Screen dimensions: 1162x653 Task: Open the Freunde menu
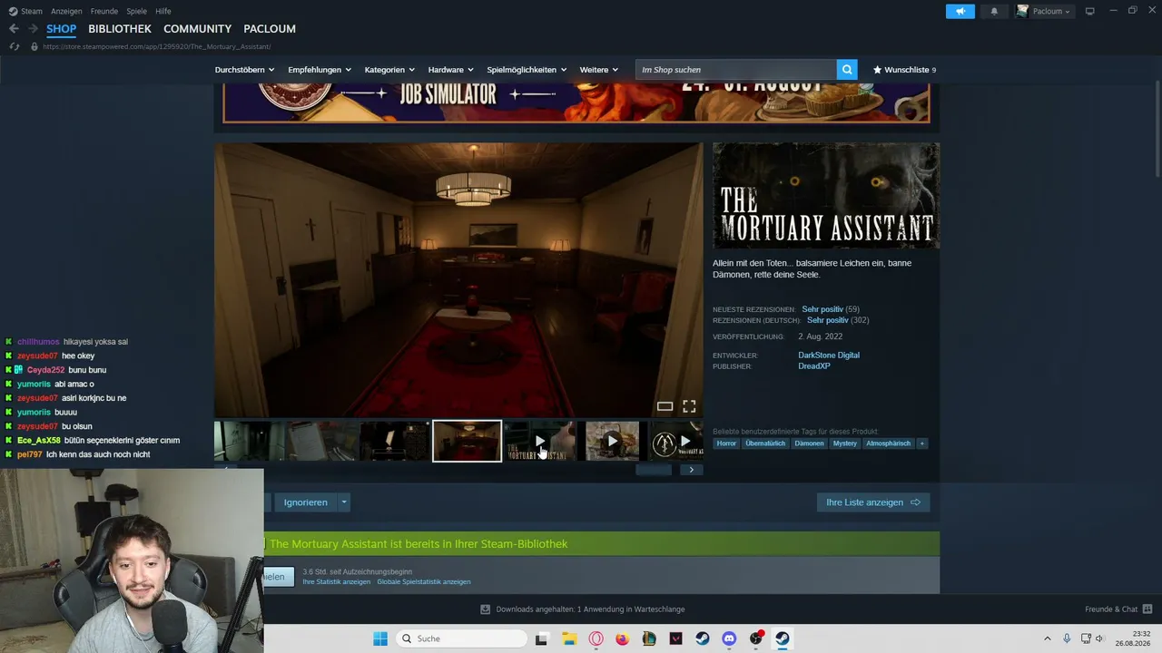tap(104, 11)
